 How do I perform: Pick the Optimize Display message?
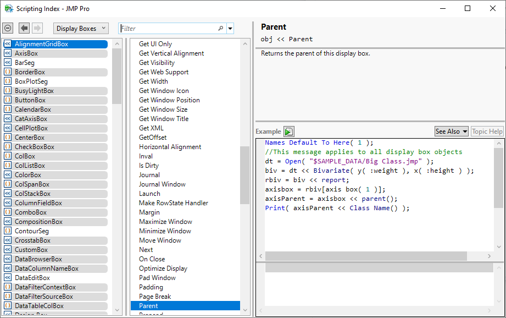[x=163, y=268]
